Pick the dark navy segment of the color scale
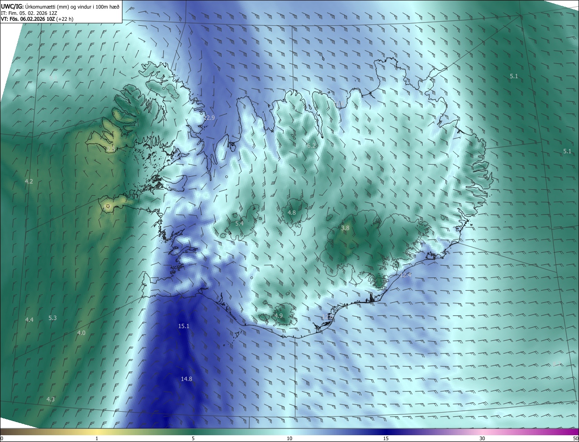The height and width of the screenshot is (442, 579). (x=386, y=432)
